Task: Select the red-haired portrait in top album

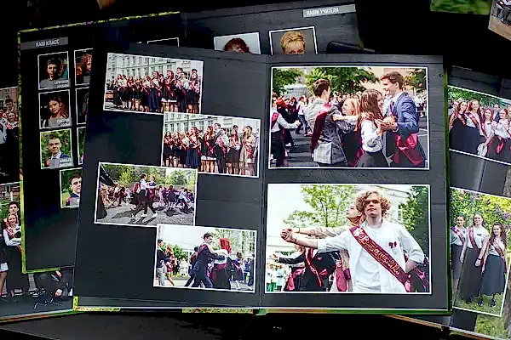Action: (237, 43)
